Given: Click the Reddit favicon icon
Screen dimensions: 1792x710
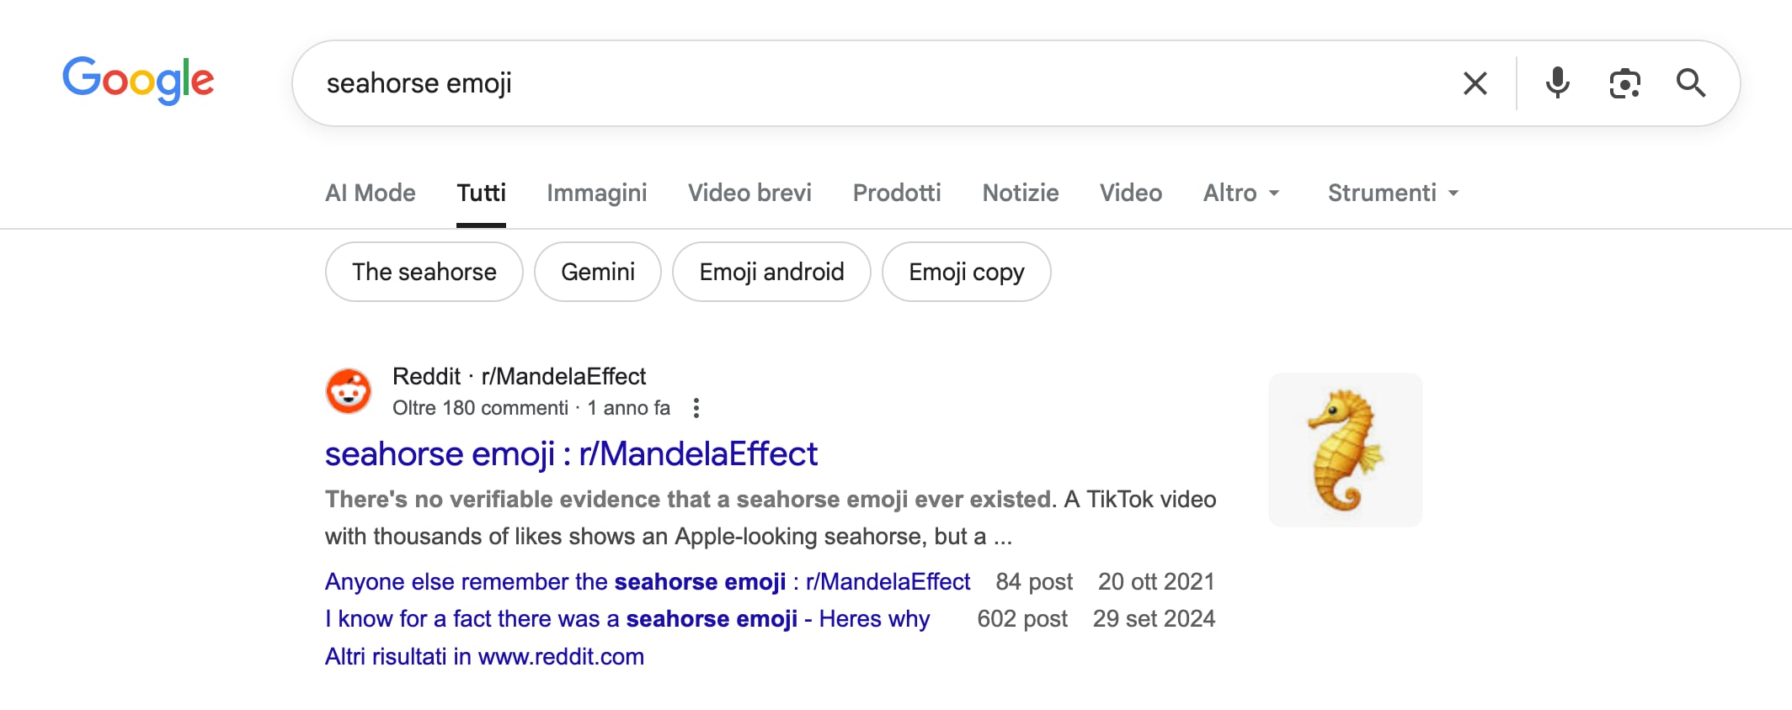Looking at the screenshot, I should click(349, 391).
